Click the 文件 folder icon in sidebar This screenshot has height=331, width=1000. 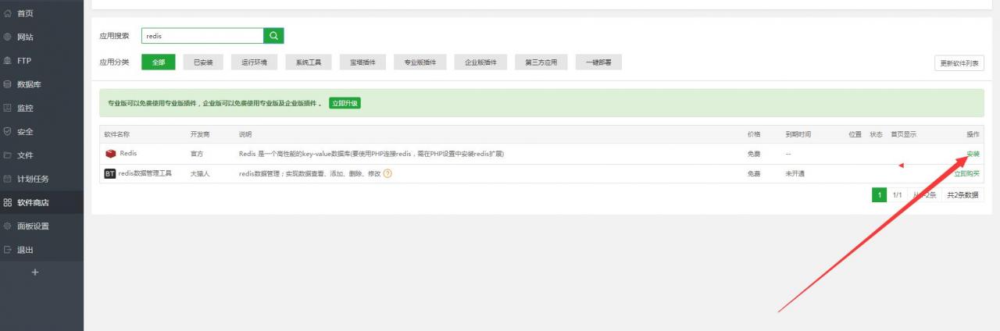tap(8, 155)
